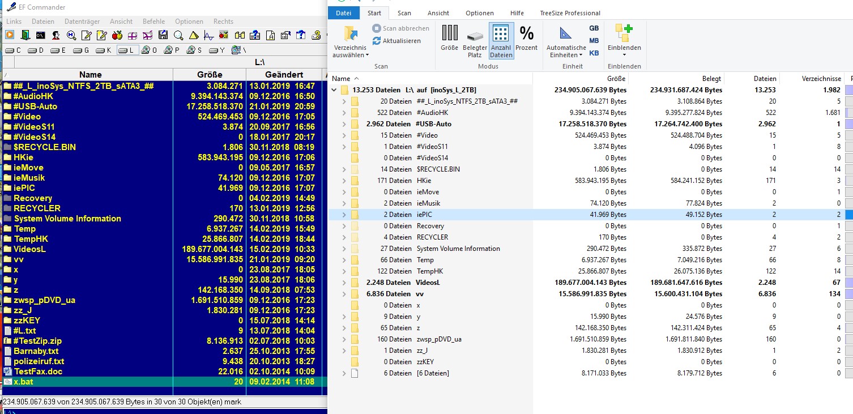Click the magnifier with letter H icon
Screen dimensions: 853x414
click(71, 35)
